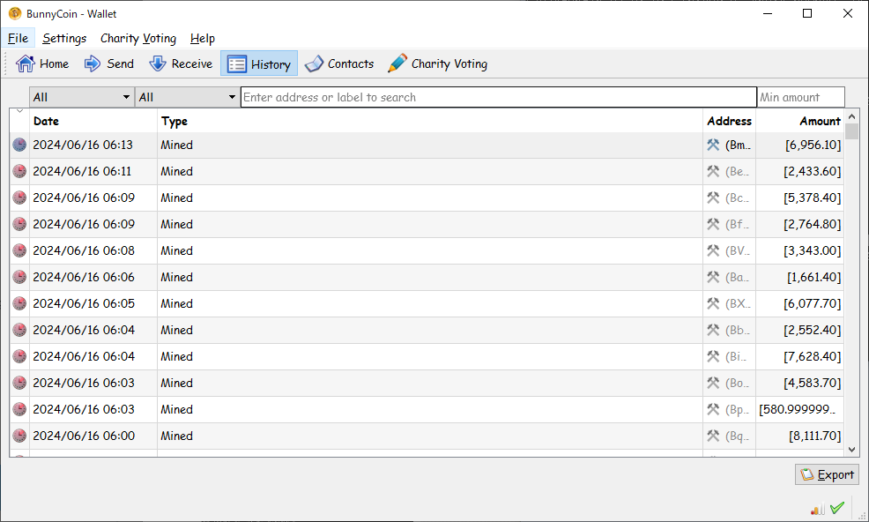
Task: Select the truncated amount [580.999999..
Action: (x=798, y=409)
